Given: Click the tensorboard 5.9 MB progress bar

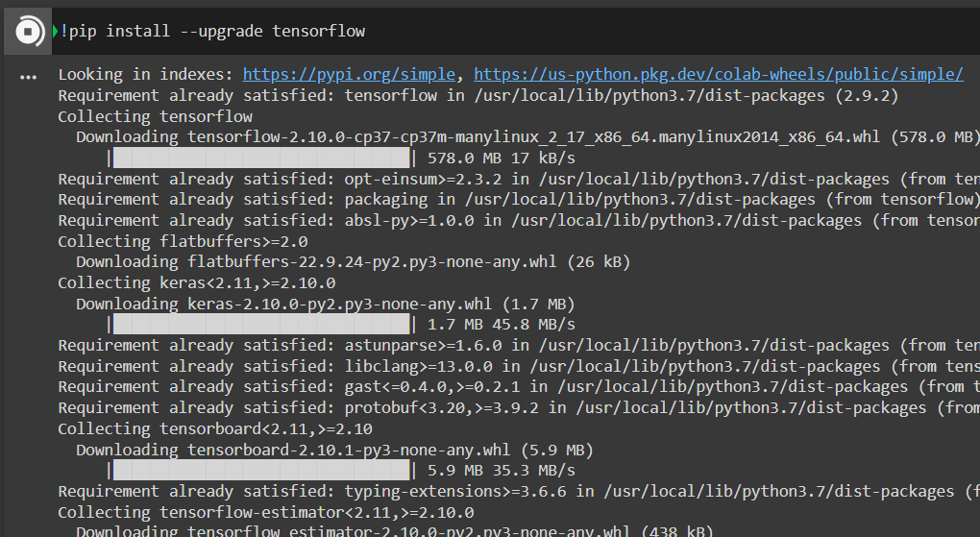Looking at the screenshot, I should click(260, 470).
